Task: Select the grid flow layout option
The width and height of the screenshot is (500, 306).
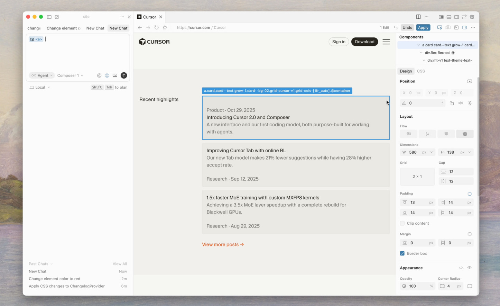Action: coord(465,134)
